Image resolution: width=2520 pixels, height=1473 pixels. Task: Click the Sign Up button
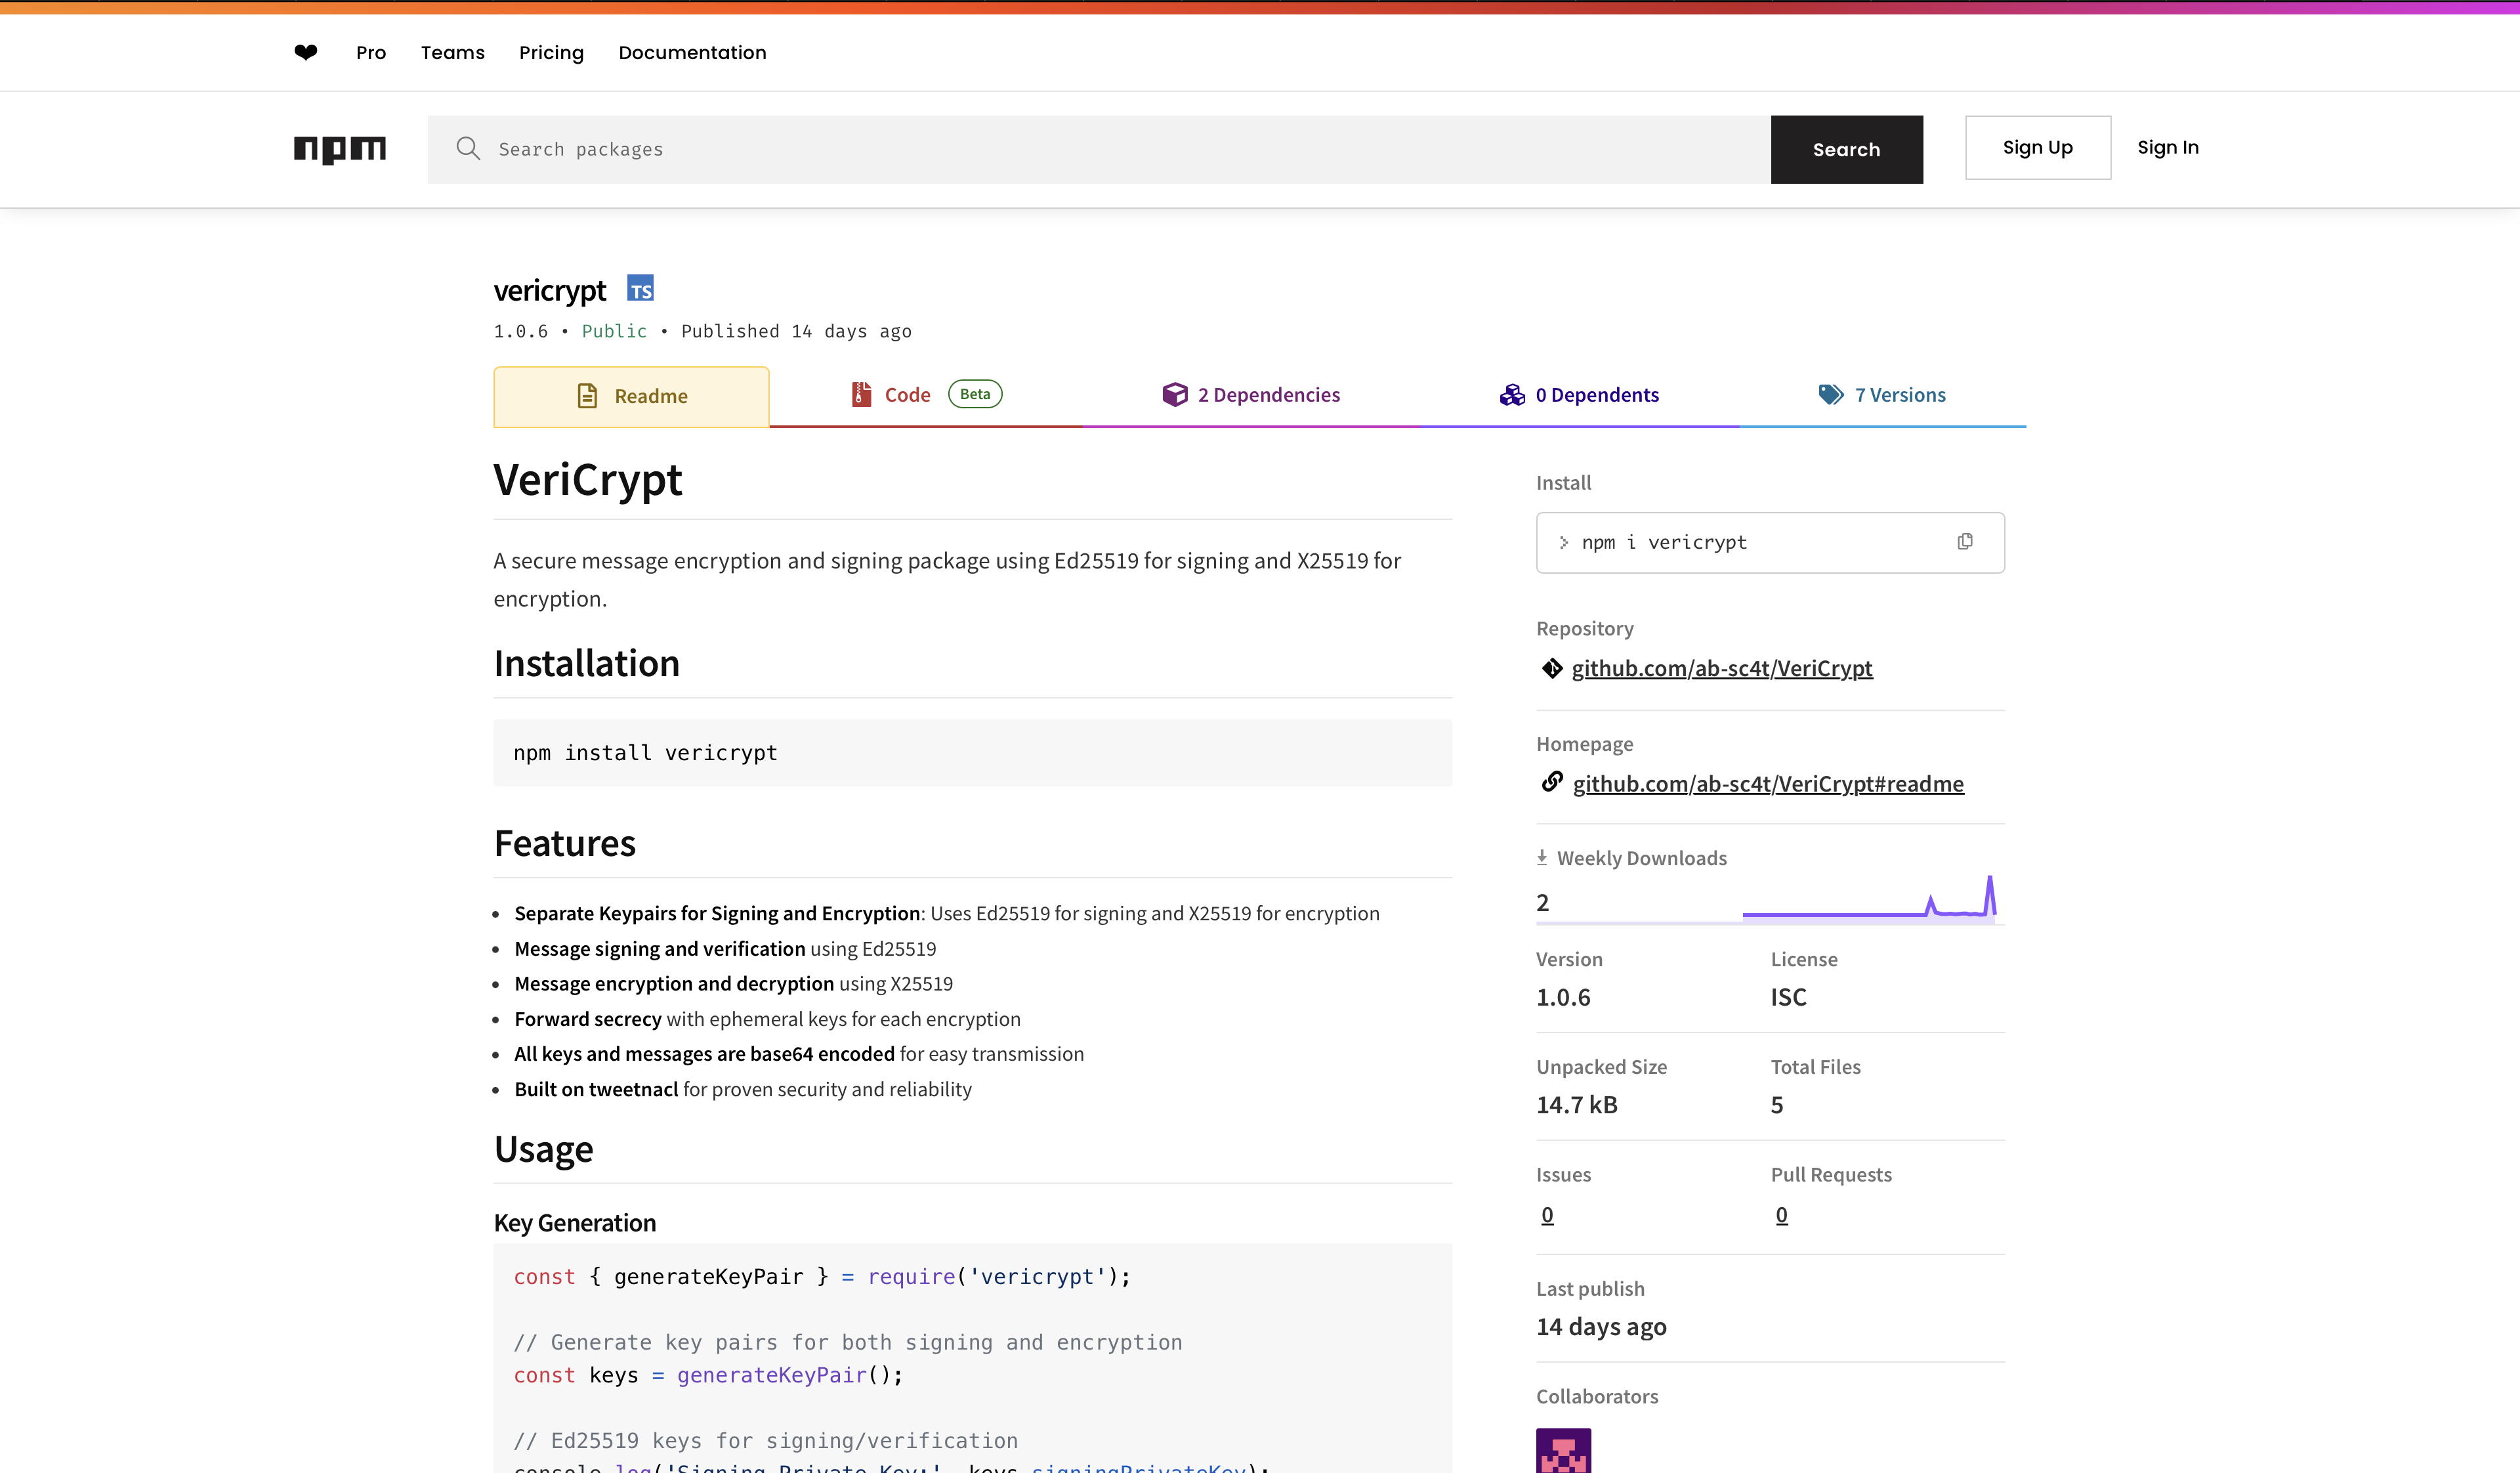[2037, 148]
